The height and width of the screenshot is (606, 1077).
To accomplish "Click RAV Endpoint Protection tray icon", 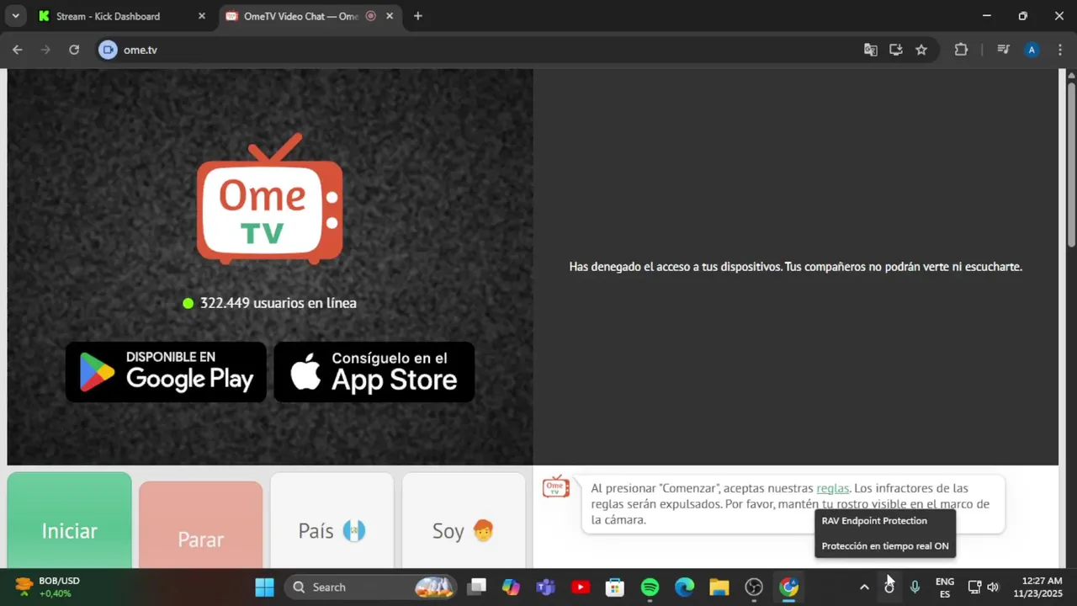I will tap(889, 587).
